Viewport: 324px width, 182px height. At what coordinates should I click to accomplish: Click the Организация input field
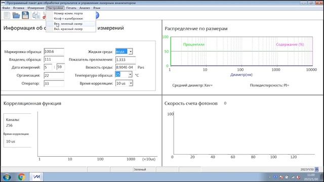pyautogui.click(x=54, y=75)
